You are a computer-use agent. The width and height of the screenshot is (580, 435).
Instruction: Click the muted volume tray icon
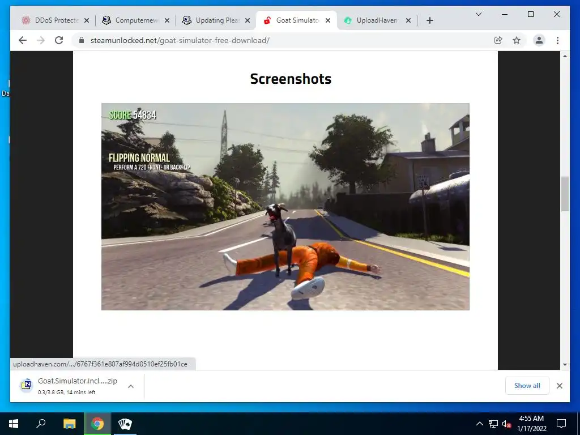point(507,424)
